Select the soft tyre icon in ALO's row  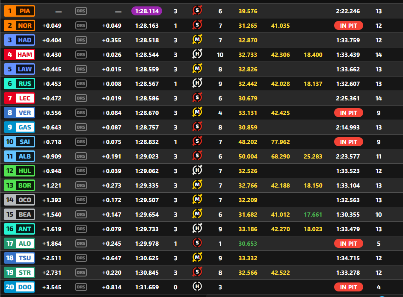197,244
